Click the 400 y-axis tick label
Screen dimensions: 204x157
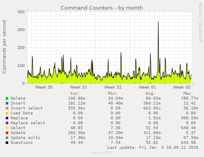[21, 12]
